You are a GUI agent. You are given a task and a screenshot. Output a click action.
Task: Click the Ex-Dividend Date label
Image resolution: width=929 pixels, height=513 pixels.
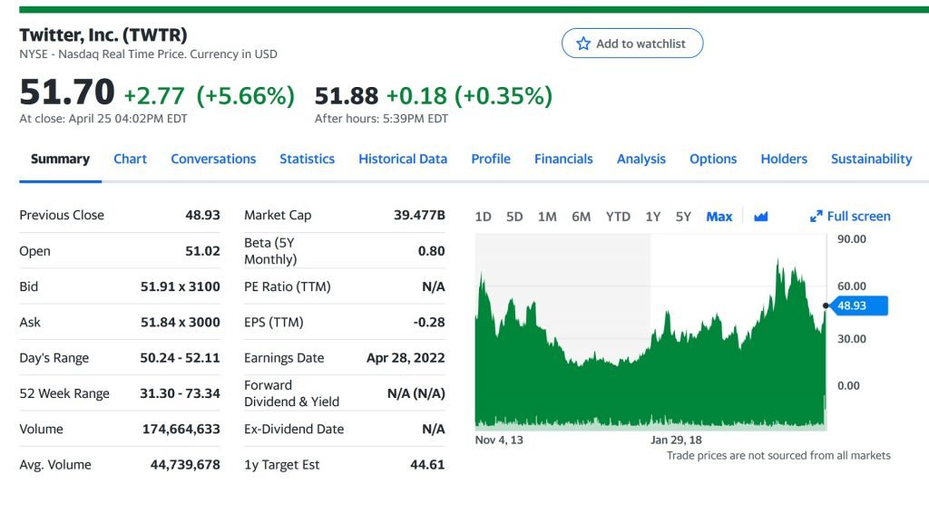[294, 429]
